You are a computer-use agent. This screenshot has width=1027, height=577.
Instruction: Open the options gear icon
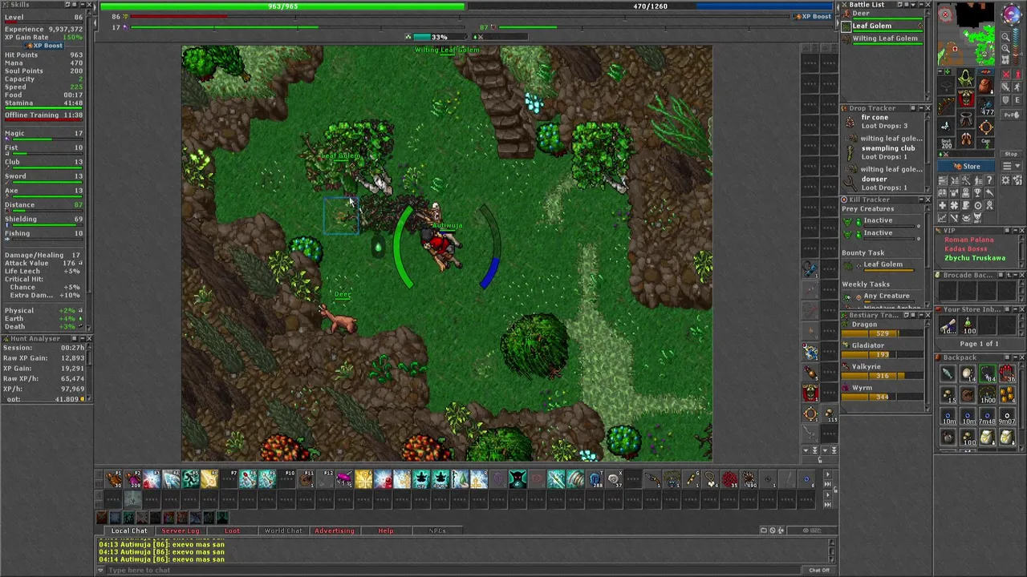point(1005,180)
